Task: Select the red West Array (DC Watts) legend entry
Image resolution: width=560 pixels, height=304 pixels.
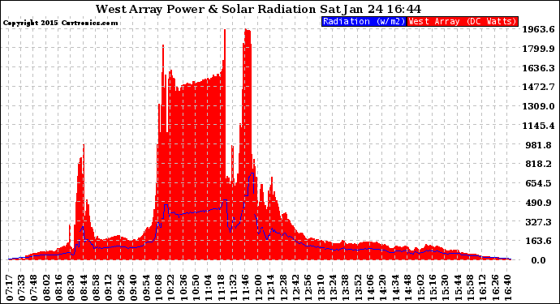Action: [x=463, y=21]
